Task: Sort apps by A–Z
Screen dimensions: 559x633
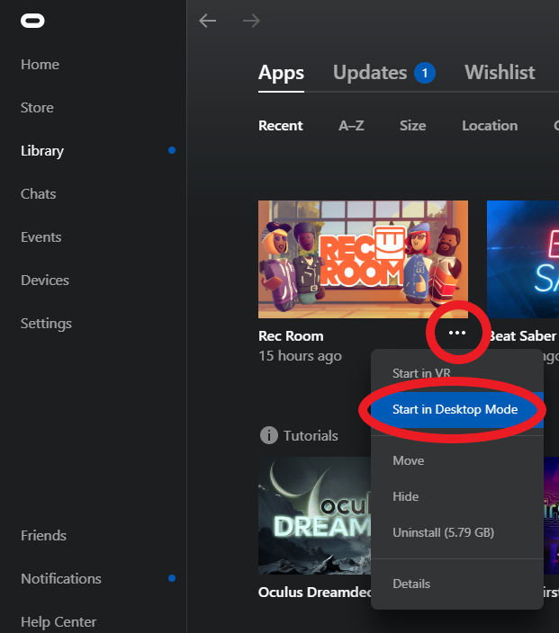Action: [x=351, y=126]
